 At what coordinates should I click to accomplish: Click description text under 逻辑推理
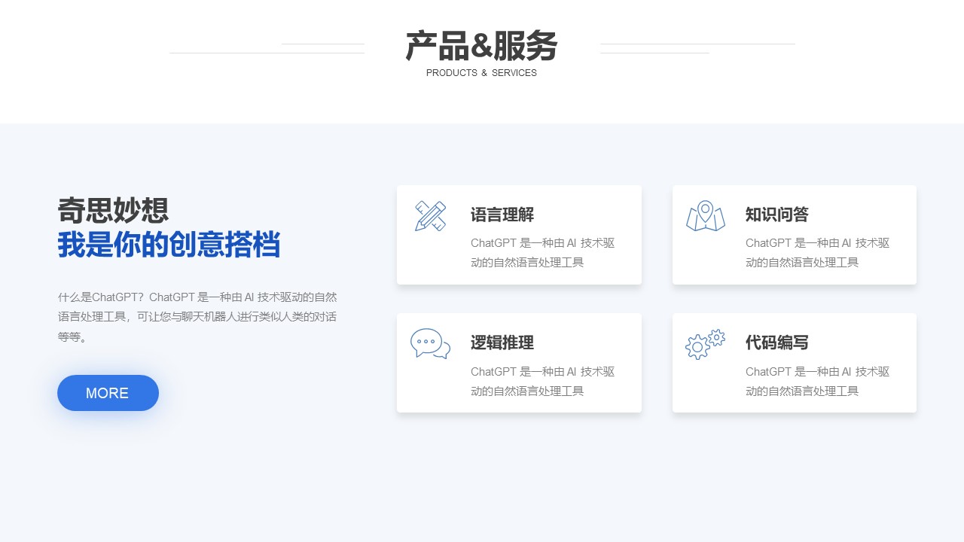[x=543, y=382]
